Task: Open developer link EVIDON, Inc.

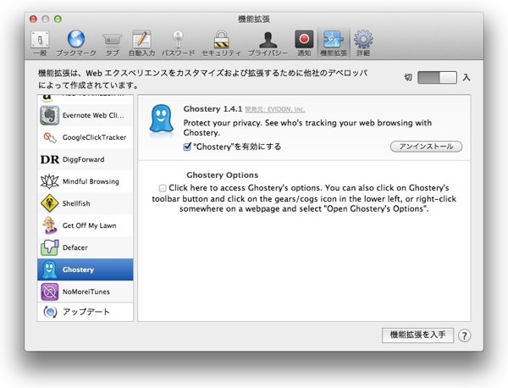Action: pos(275,109)
